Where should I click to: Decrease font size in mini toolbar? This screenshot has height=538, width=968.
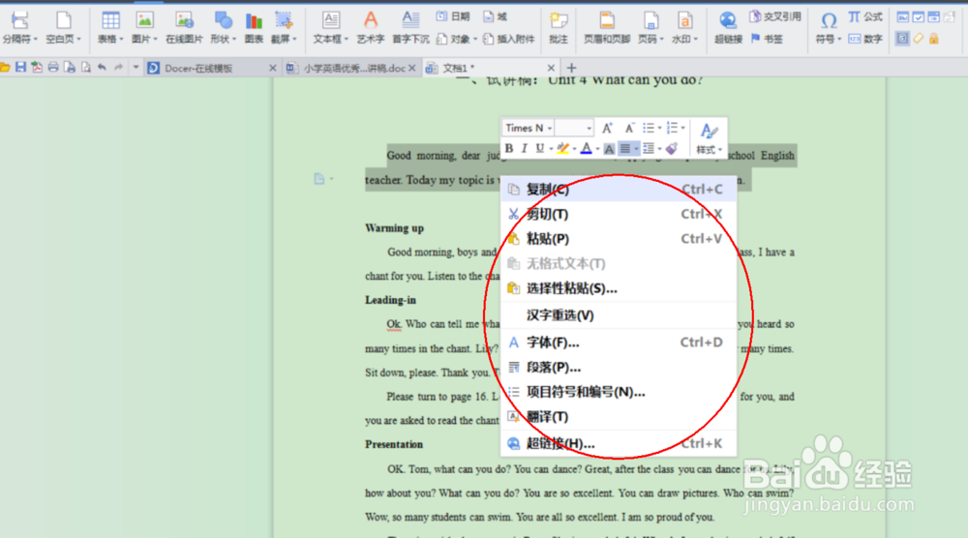[x=629, y=128]
